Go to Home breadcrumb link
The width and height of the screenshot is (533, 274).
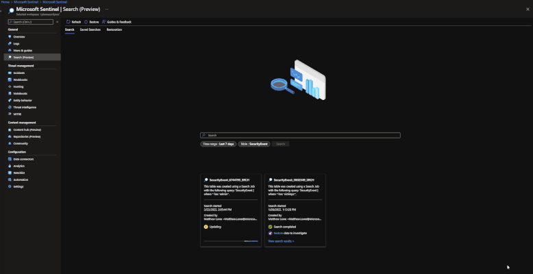pyautogui.click(x=5, y=2)
